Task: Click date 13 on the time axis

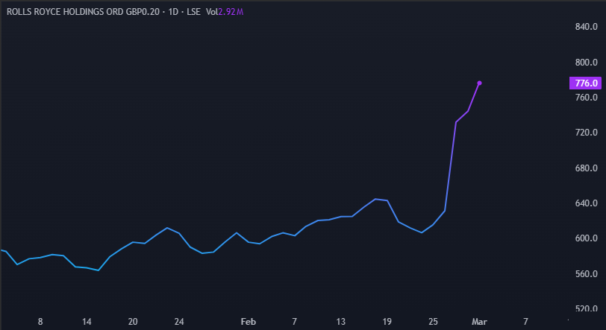Action: (x=340, y=322)
